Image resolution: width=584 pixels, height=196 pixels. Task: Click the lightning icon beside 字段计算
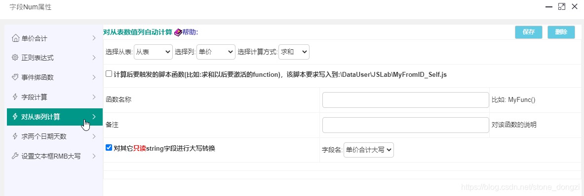pos(15,97)
